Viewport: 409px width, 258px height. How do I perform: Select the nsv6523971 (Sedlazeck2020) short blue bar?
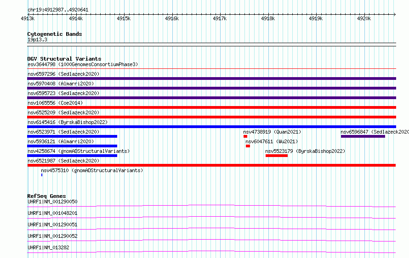click(x=72, y=136)
